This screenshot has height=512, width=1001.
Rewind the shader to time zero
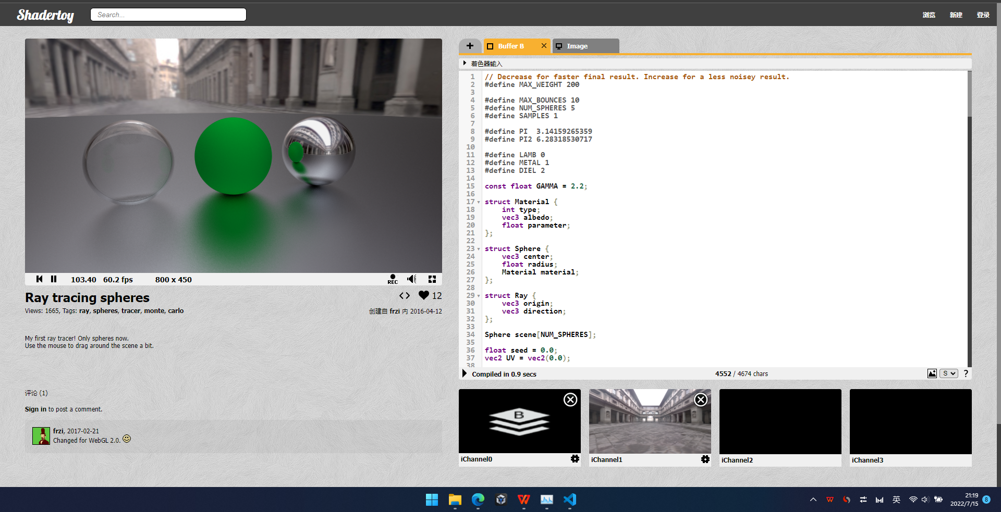click(39, 279)
